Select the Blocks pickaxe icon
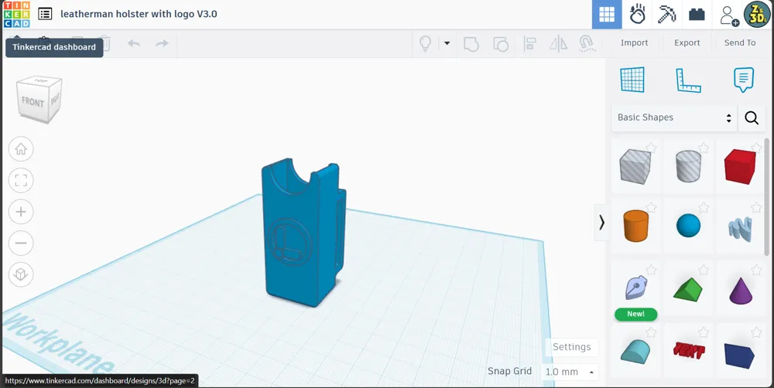Image resolution: width=774 pixels, height=388 pixels. click(667, 14)
